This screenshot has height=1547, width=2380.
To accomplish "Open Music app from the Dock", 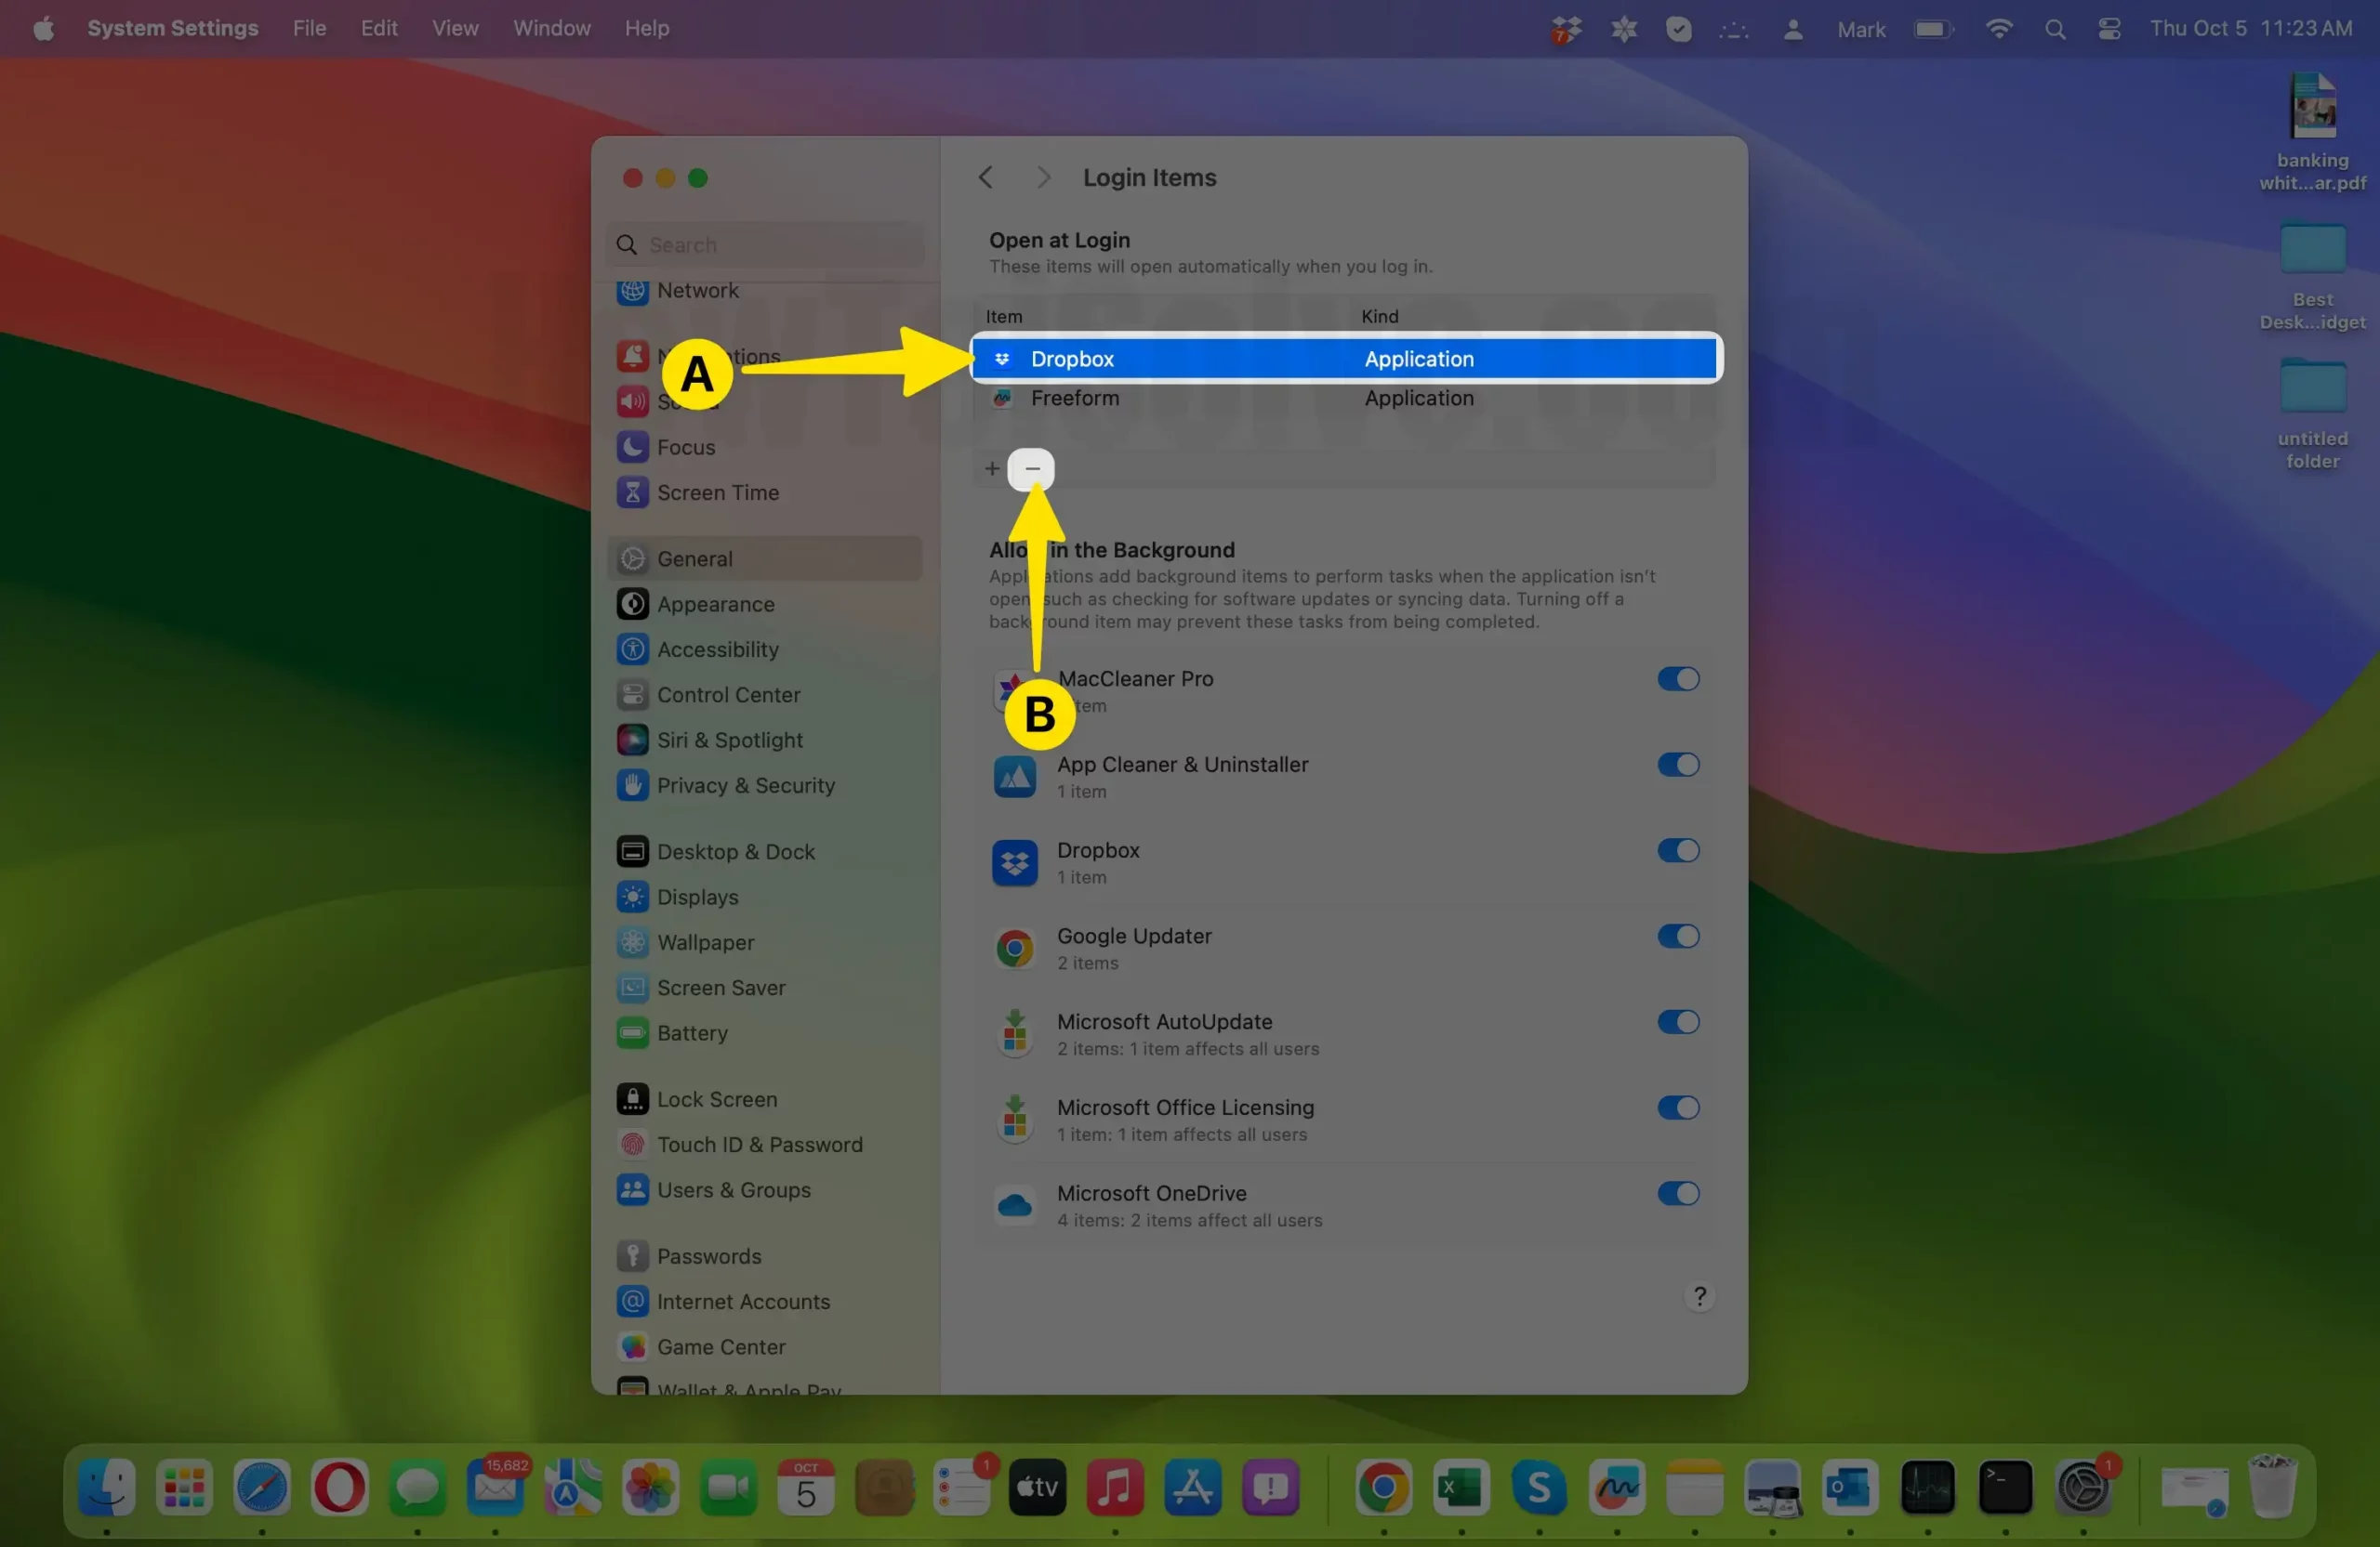I will 1115,1488.
